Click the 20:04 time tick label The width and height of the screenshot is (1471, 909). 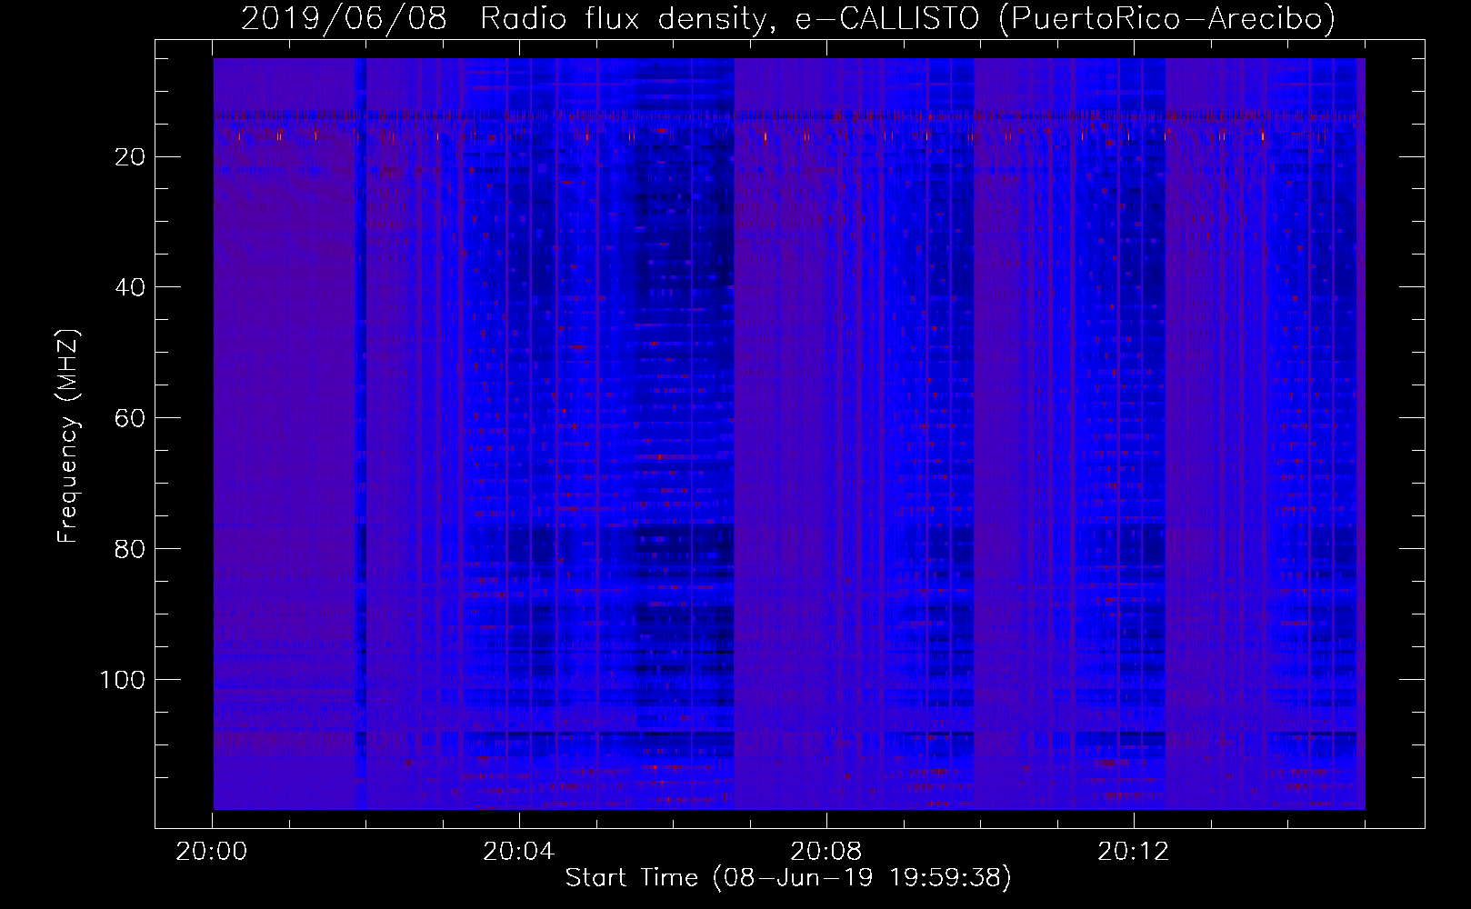(x=518, y=852)
